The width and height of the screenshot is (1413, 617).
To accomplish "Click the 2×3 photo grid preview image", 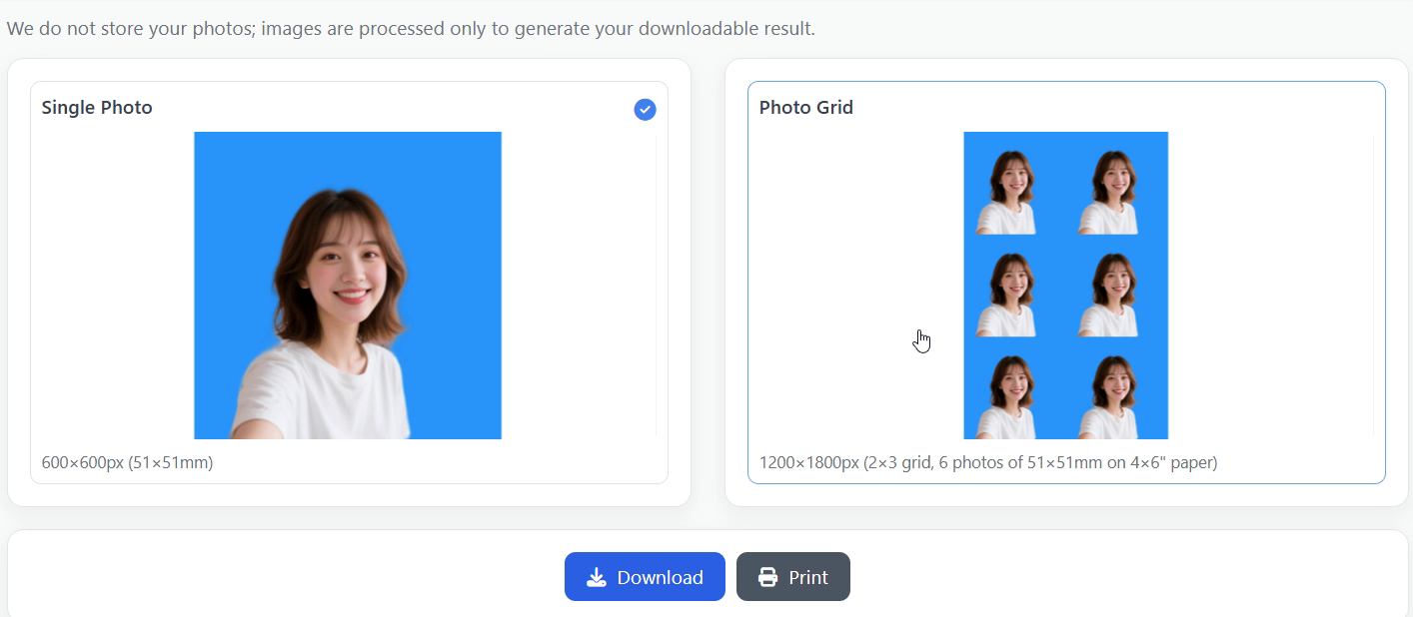I will click(x=1065, y=285).
